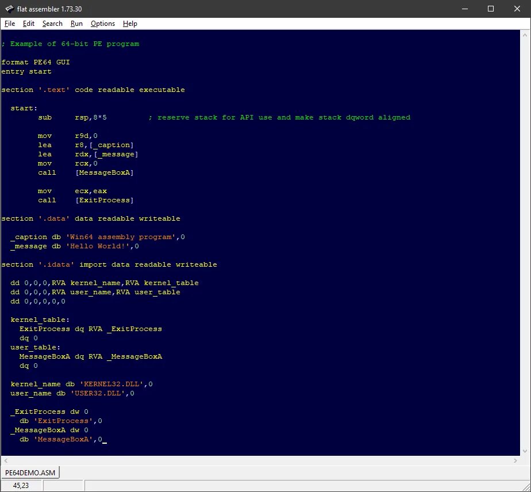Image resolution: width=531 pixels, height=492 pixels.
Task: Click the 'USER32.DLL' string
Action: (98, 393)
